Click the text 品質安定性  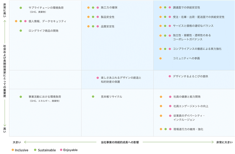pos(108,26)
